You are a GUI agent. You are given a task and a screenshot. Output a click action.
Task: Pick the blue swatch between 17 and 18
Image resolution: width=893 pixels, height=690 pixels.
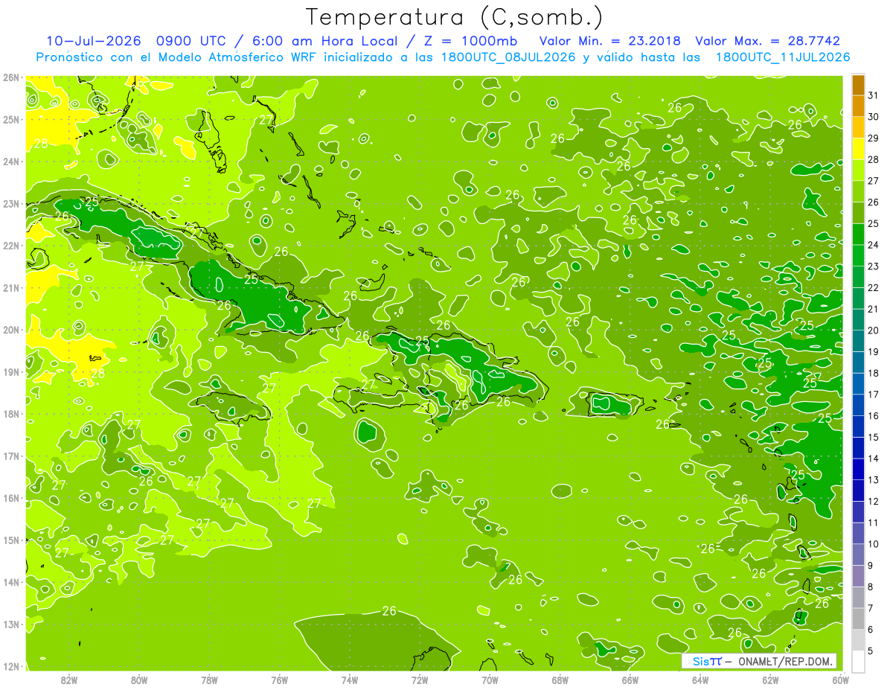pos(858,383)
